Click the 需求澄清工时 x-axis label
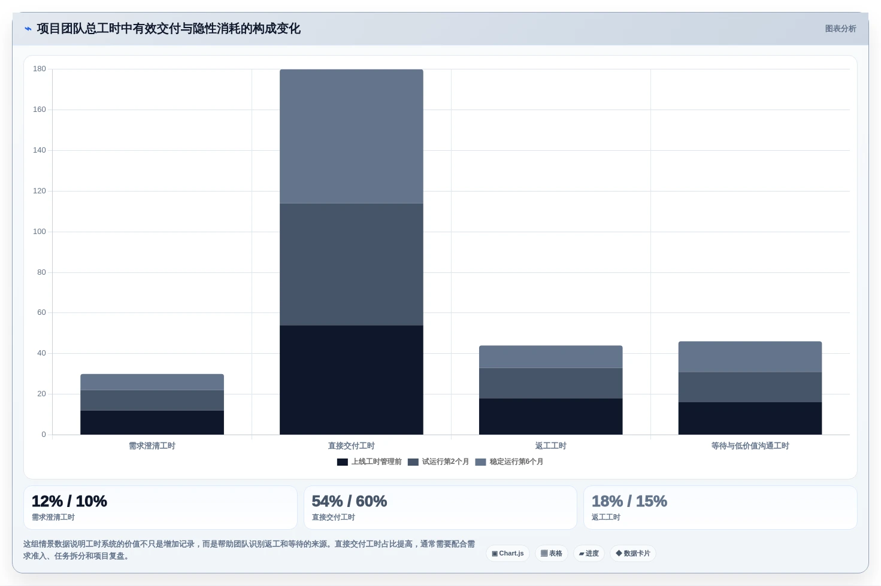881x586 pixels. click(152, 446)
